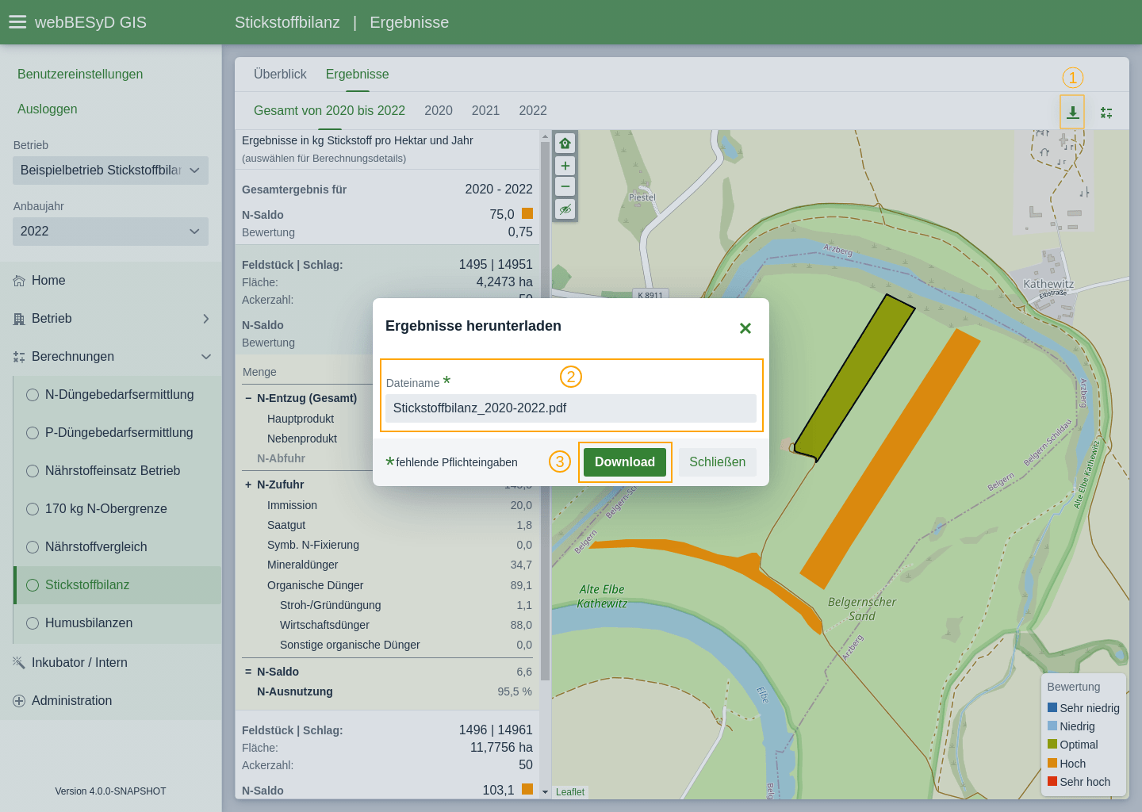
Task: Open Benutzereinstellungen link
Action: [80, 75]
